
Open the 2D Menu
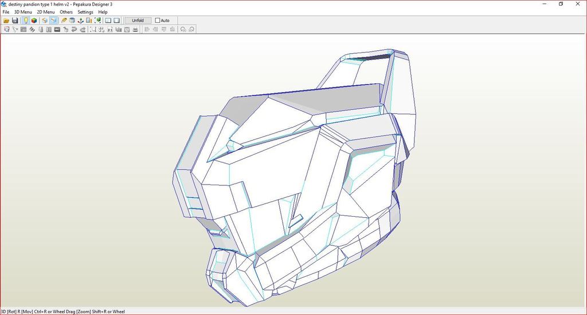tap(46, 12)
